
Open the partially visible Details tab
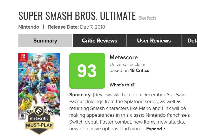click(x=192, y=41)
